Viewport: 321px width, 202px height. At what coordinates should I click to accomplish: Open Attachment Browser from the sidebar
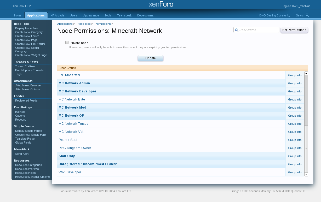[28, 85]
